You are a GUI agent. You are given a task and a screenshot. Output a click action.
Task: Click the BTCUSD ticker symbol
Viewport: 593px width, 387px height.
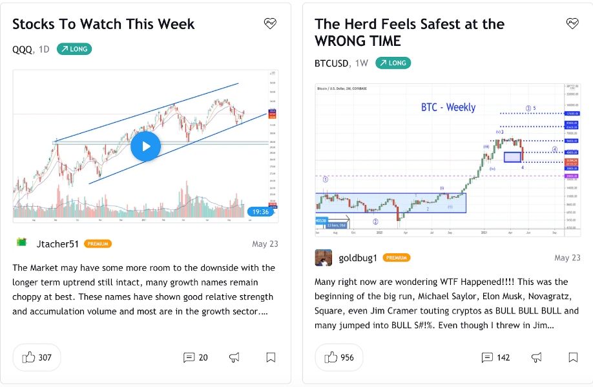point(331,63)
